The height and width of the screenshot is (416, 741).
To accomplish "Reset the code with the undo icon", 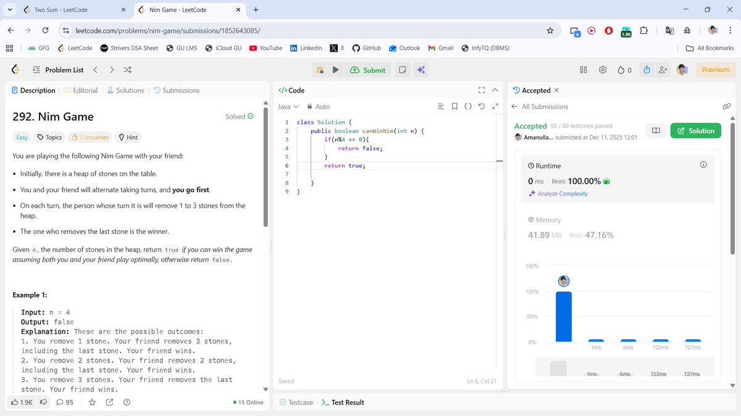I will pyautogui.click(x=481, y=106).
